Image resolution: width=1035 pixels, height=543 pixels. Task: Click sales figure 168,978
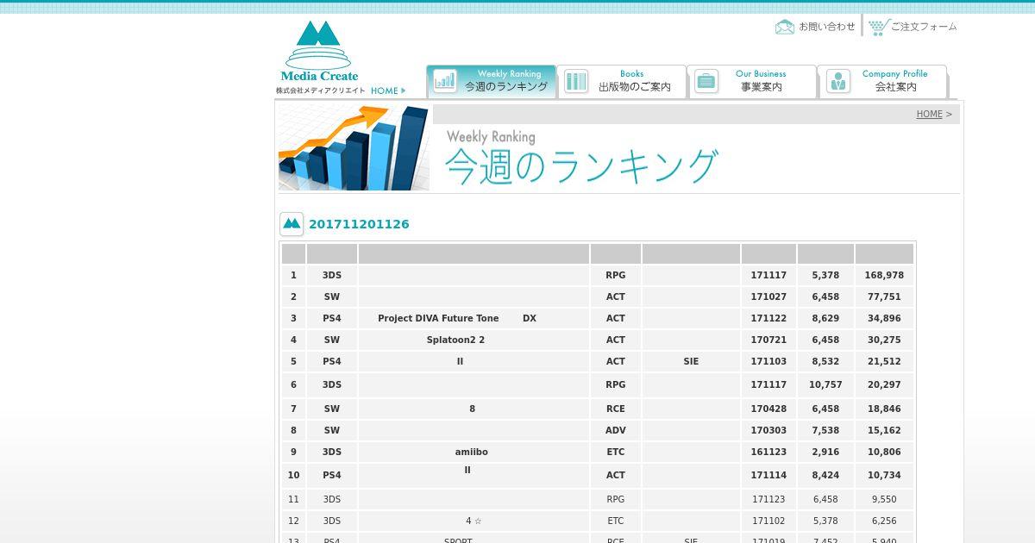(x=884, y=275)
